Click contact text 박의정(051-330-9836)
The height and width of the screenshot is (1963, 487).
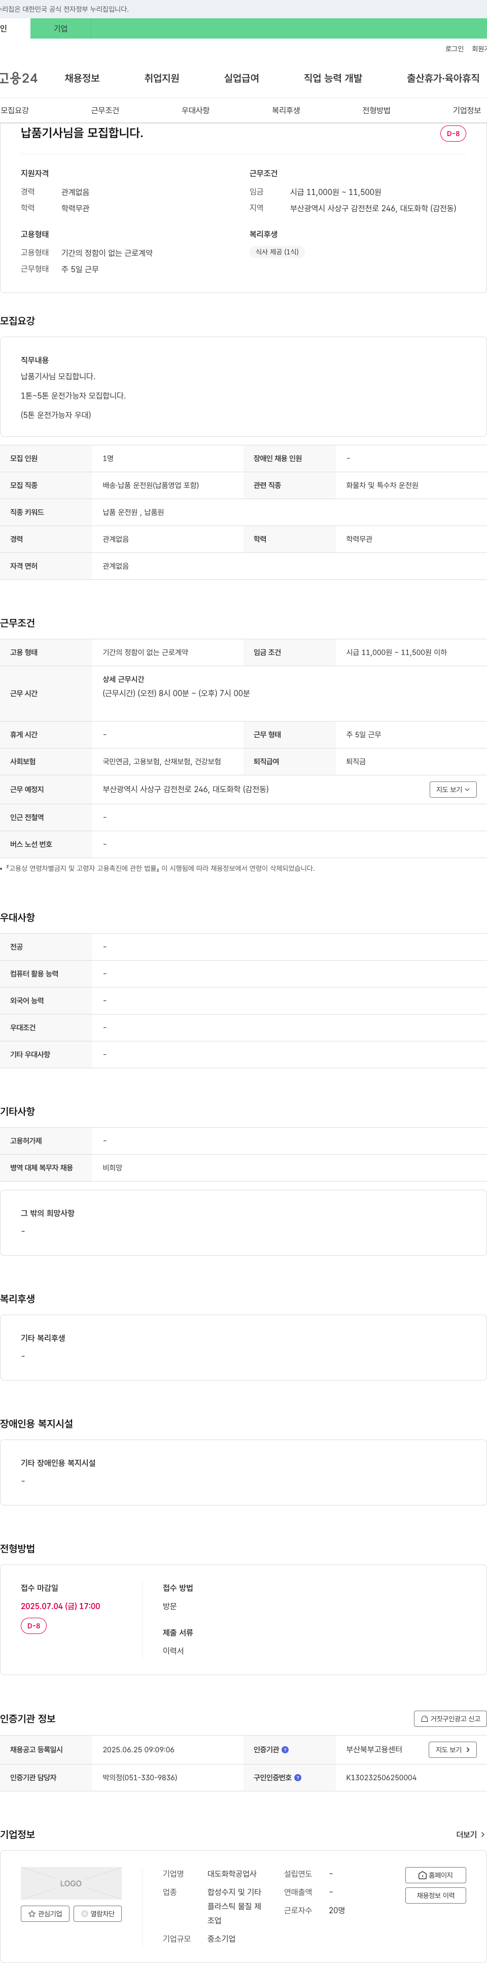tap(140, 1777)
